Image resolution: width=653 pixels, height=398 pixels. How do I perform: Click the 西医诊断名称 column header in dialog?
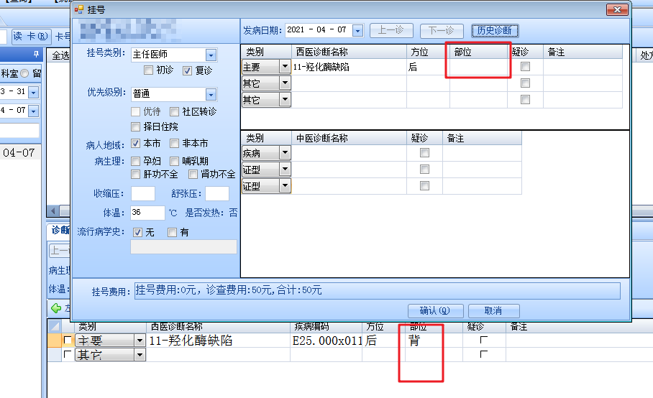tap(349, 52)
